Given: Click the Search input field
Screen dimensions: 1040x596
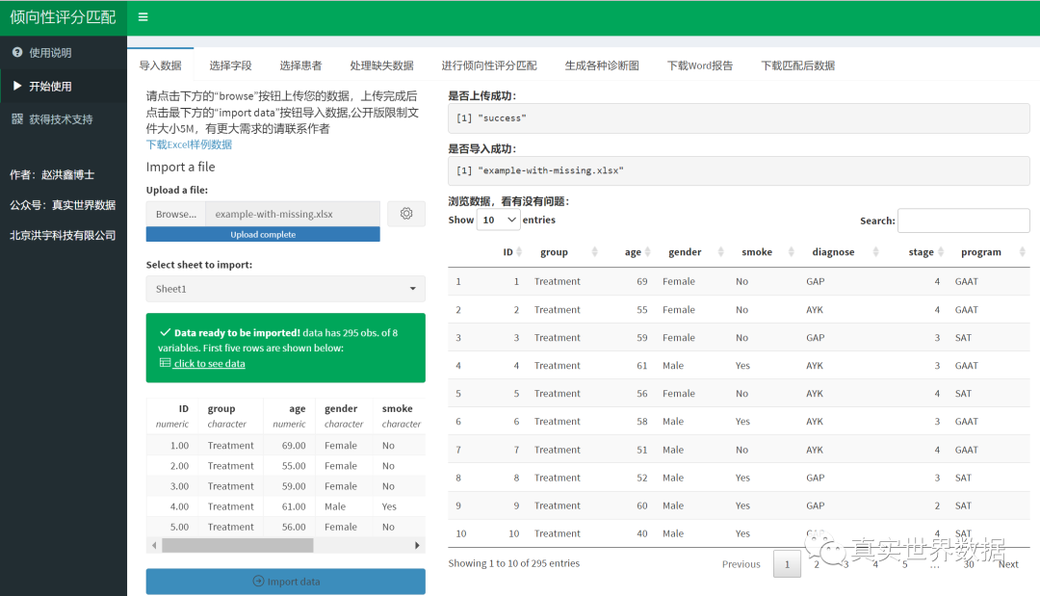Looking at the screenshot, I should pos(963,220).
